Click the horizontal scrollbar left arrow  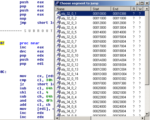(57, 118)
